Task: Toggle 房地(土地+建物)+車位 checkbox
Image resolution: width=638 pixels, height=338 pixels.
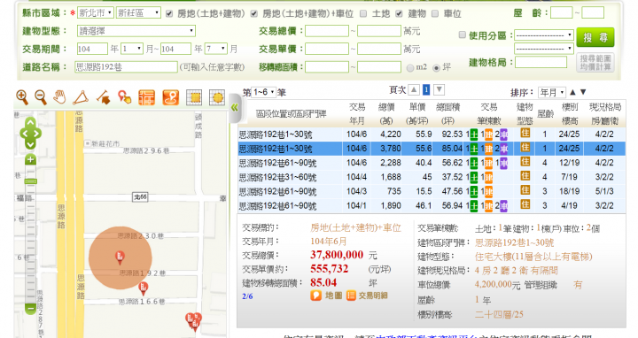Action: coord(254,14)
